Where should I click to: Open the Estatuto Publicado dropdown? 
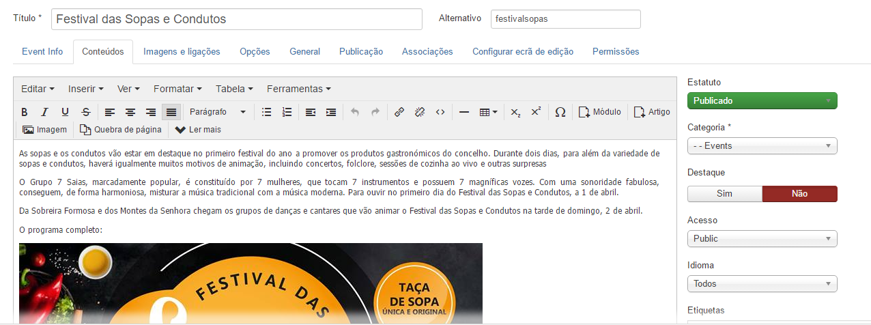pos(762,101)
